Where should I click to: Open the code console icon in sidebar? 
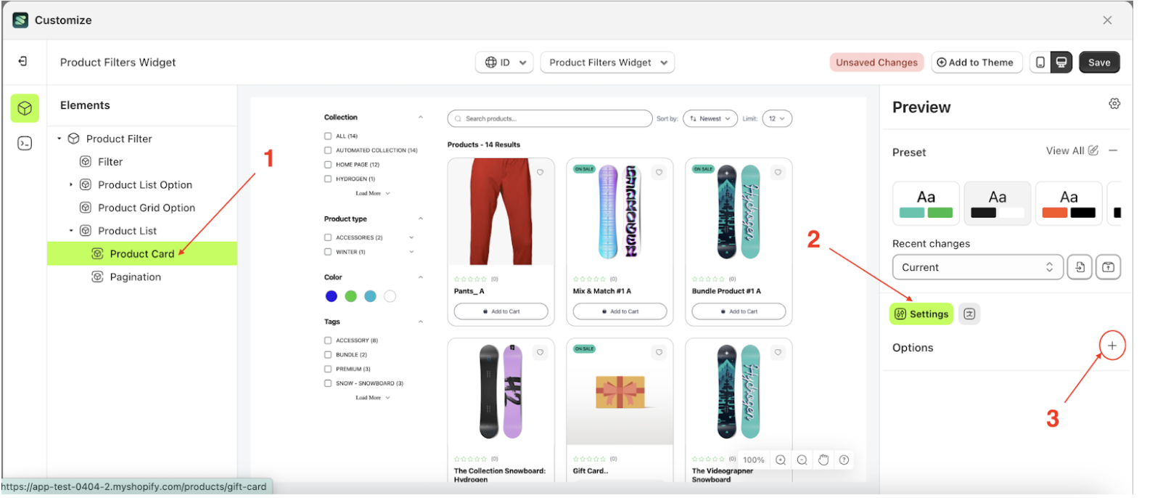tap(25, 144)
